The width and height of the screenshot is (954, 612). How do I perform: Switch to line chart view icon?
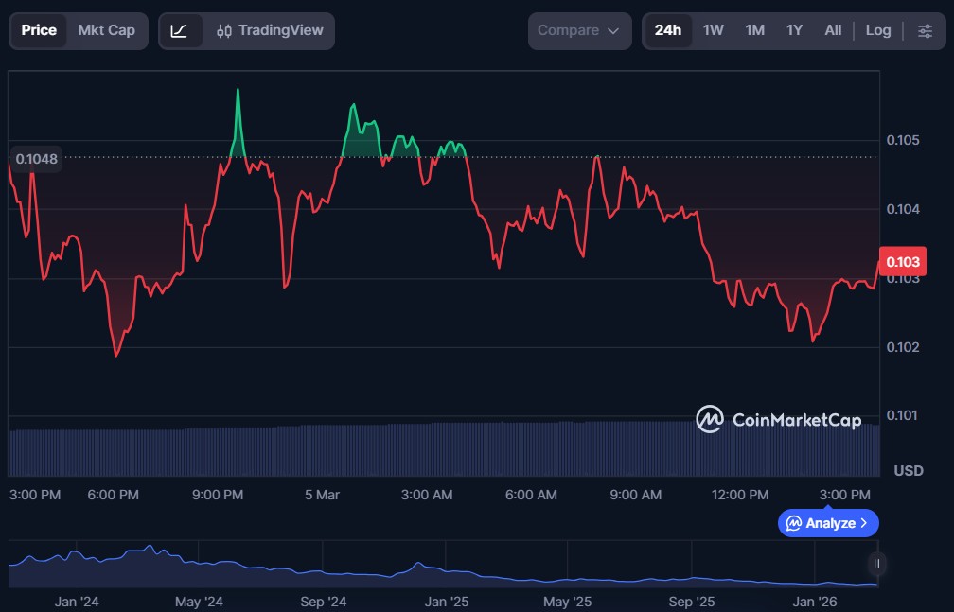tap(180, 30)
